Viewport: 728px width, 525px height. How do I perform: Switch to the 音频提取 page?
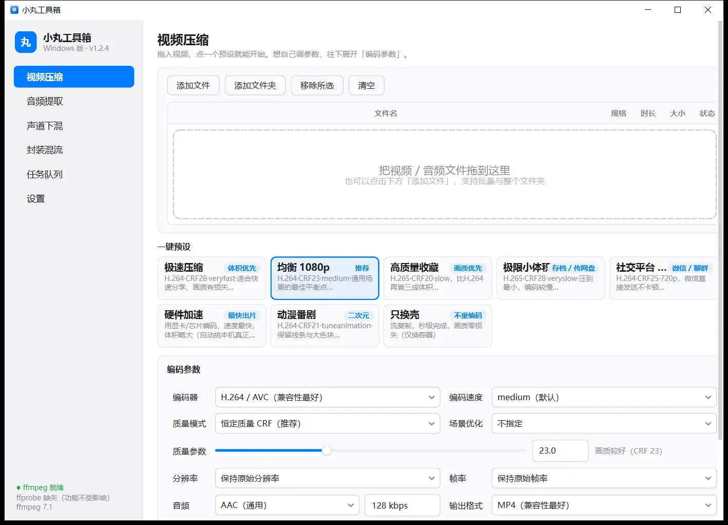click(x=74, y=101)
